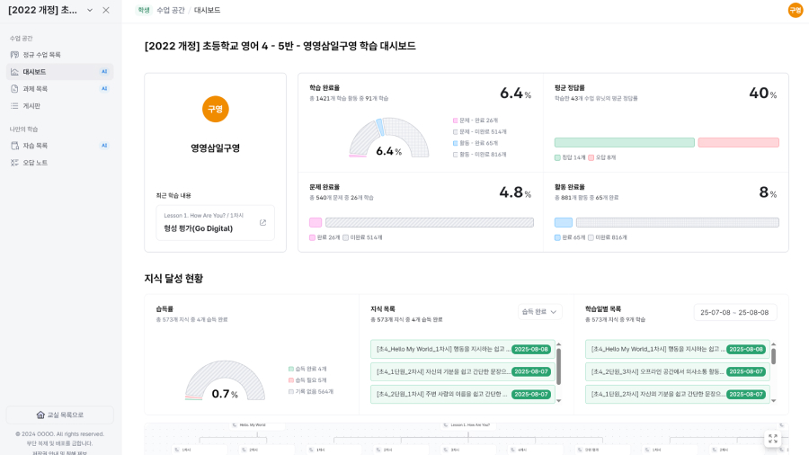Close the sidebar with the X icon

coord(106,10)
